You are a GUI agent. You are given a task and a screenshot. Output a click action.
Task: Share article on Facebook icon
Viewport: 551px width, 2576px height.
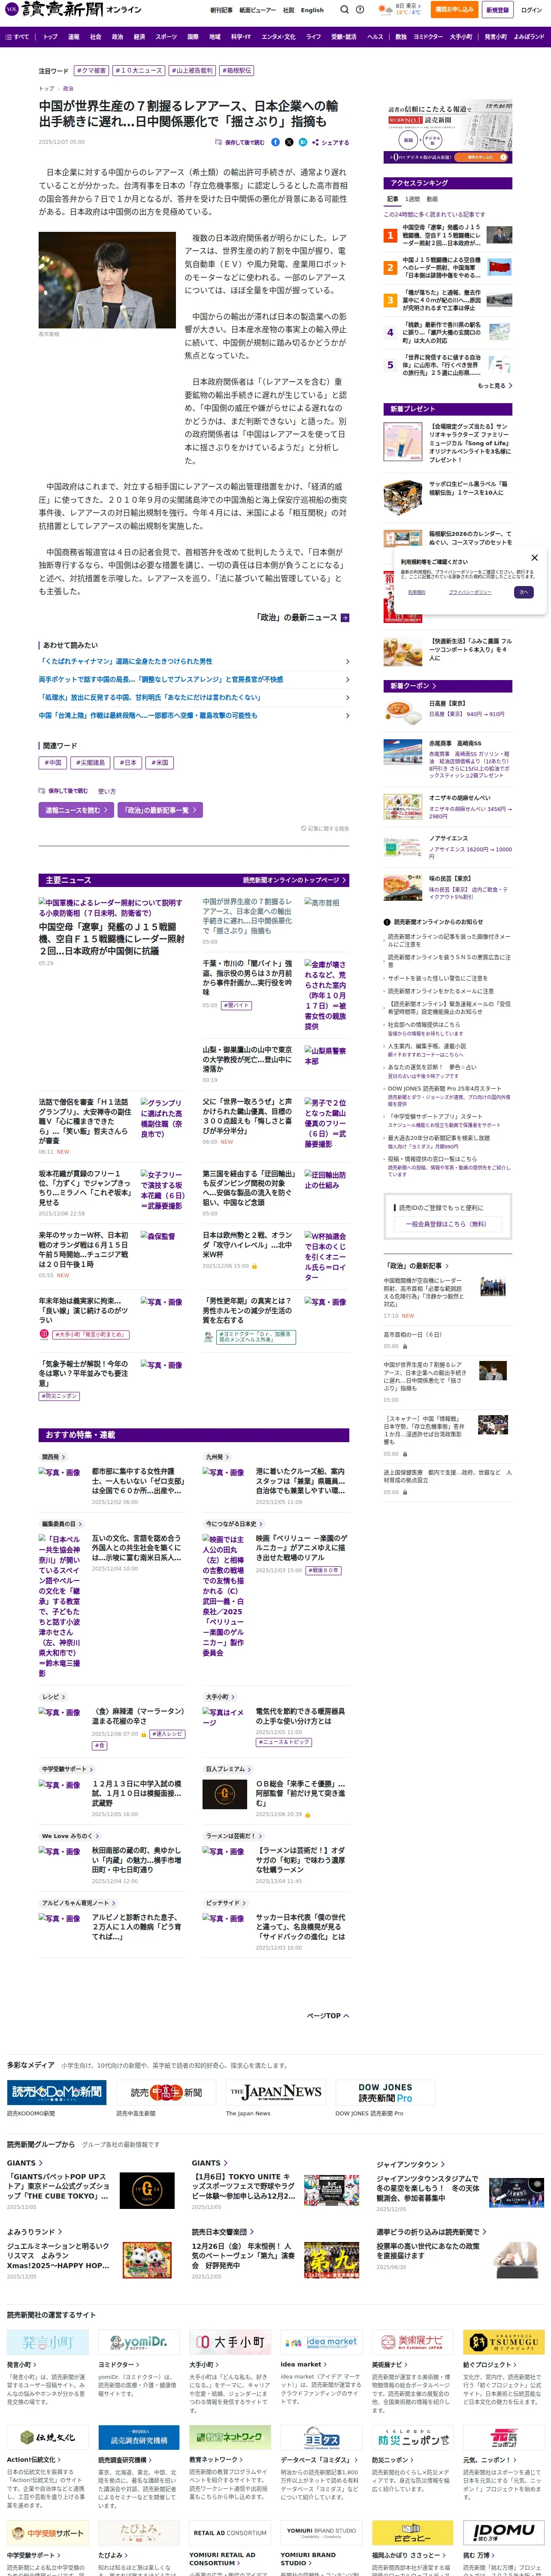pos(275,142)
